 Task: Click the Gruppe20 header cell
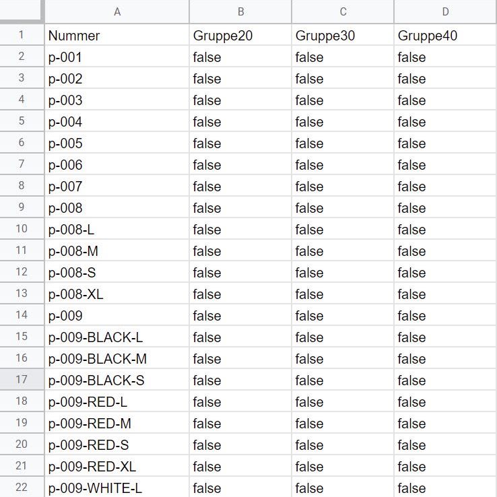240,35
